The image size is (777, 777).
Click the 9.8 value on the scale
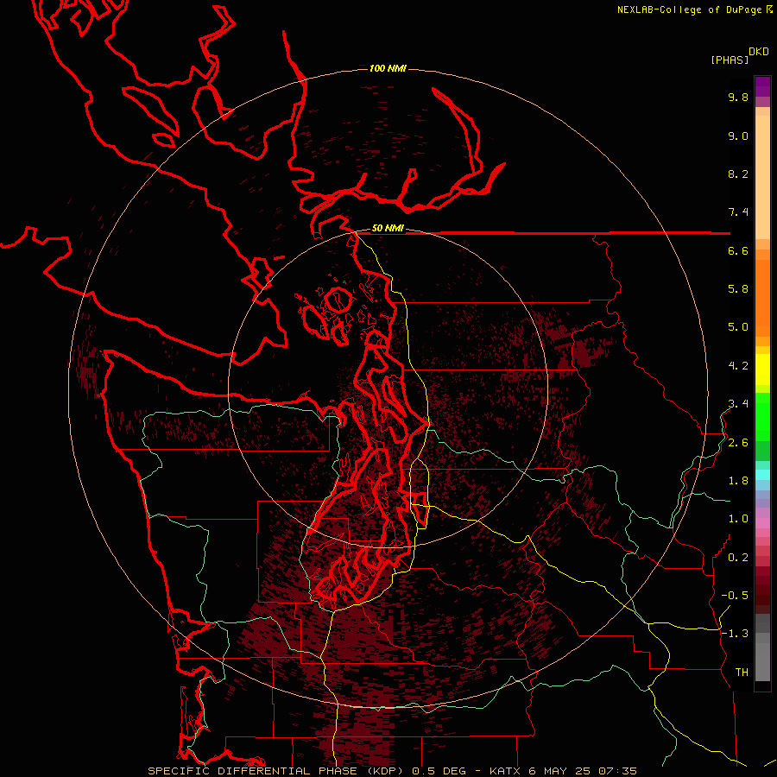[738, 97]
